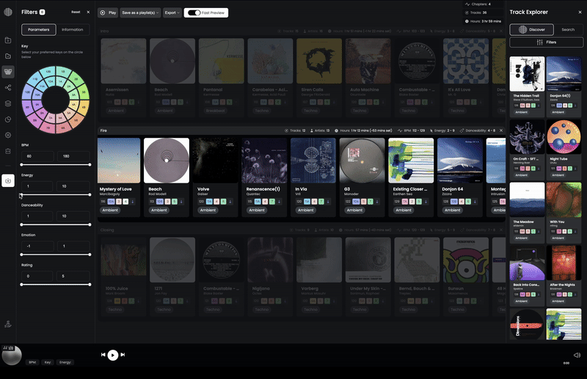Click the Emotion range slider left handle

[21, 254]
